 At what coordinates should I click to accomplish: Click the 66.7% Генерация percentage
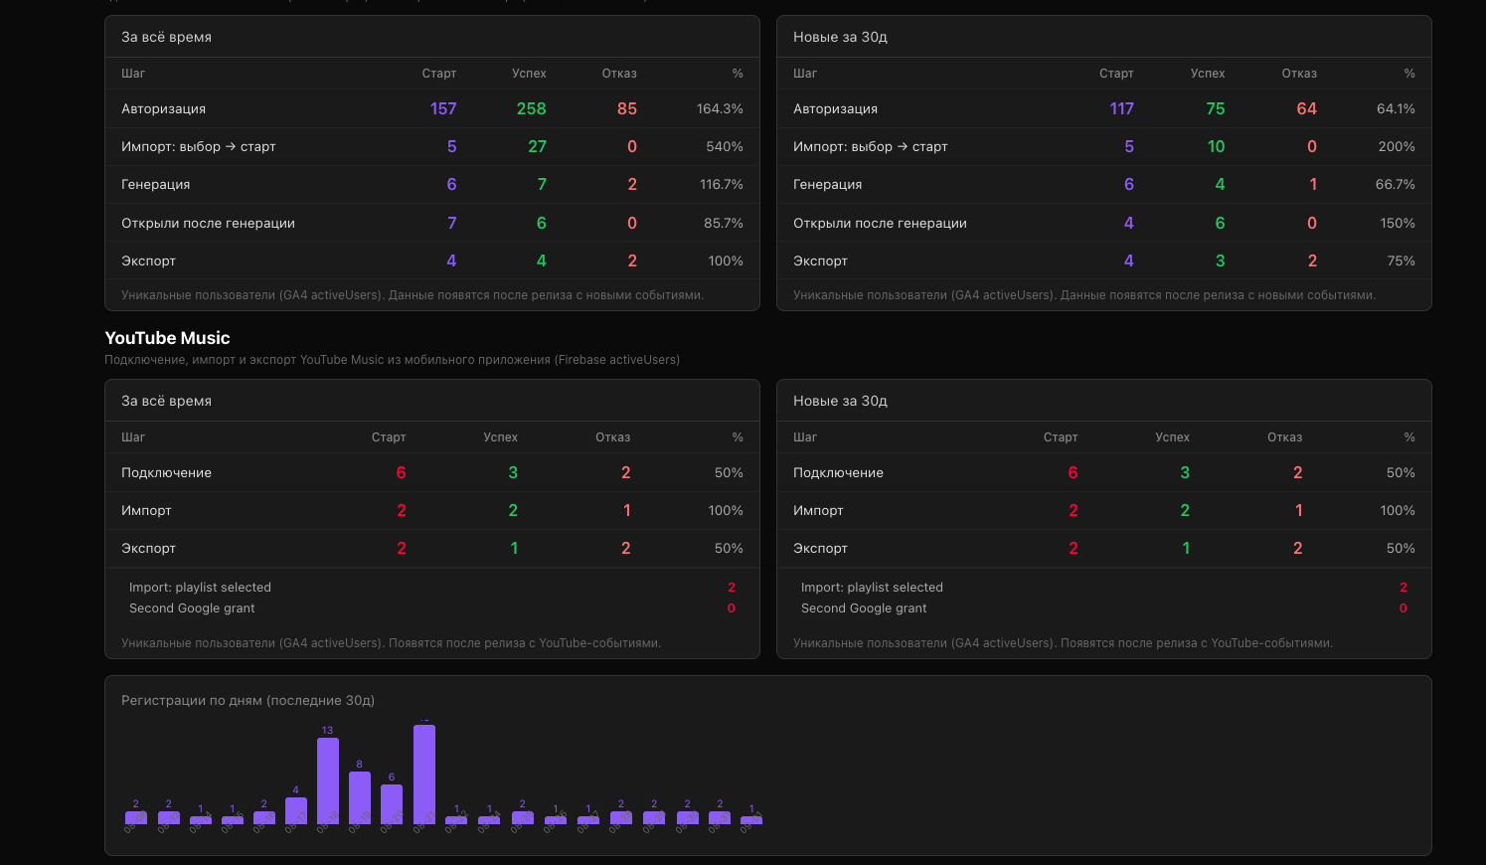pos(1396,184)
